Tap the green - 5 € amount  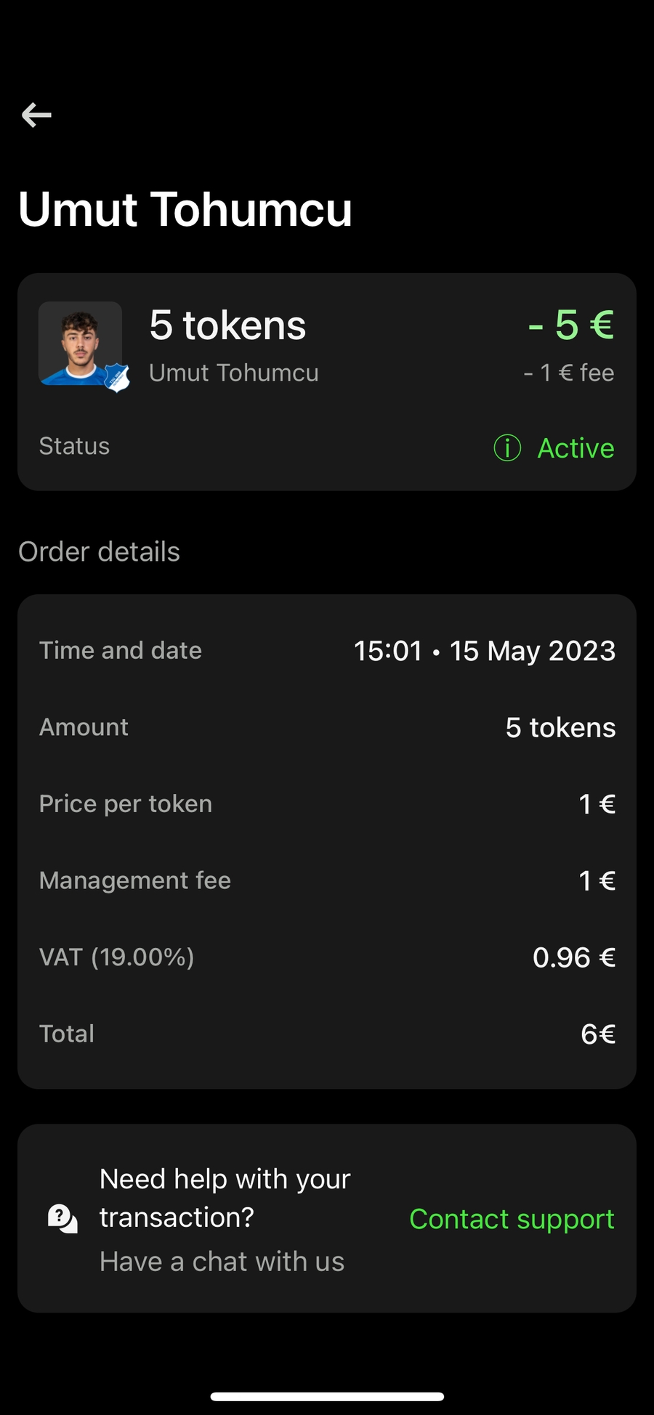pyautogui.click(x=571, y=324)
